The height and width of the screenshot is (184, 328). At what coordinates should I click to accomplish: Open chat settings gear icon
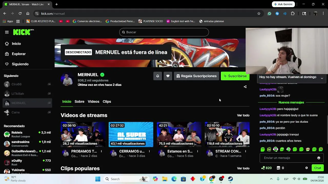tap(306, 168)
